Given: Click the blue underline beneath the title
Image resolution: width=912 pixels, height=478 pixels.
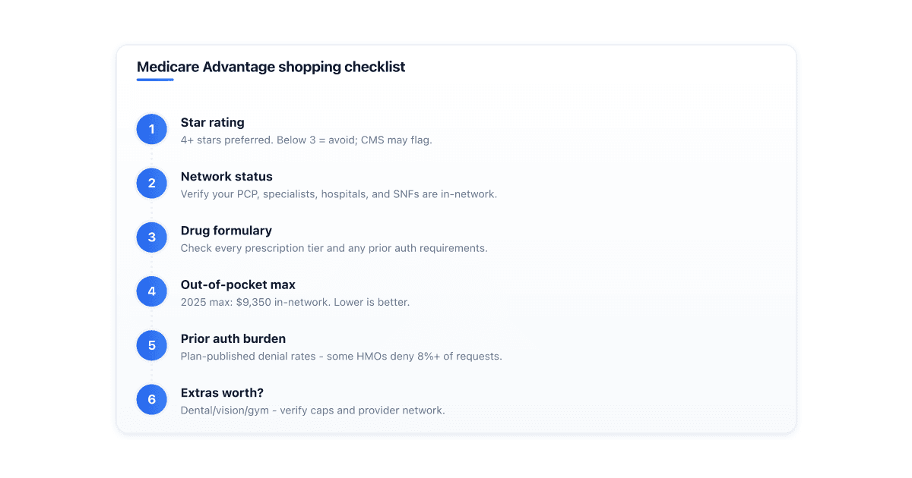Looking at the screenshot, I should [155, 80].
